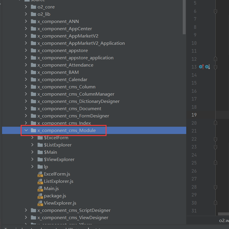Click the x_component_appstore folder icon
Screen dimensions: 229x229
(33, 50)
